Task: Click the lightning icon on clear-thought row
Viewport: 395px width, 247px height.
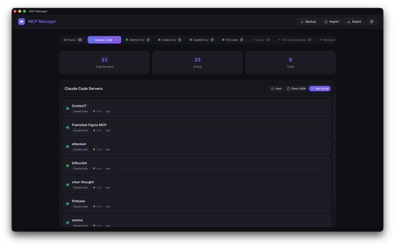Action: (x=94, y=188)
